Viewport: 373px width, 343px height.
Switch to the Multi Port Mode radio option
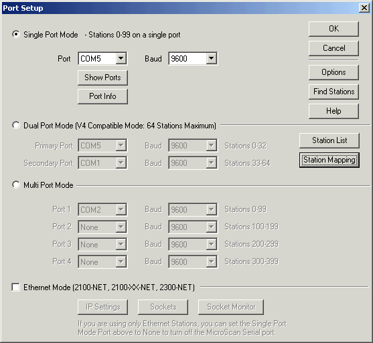click(x=16, y=185)
